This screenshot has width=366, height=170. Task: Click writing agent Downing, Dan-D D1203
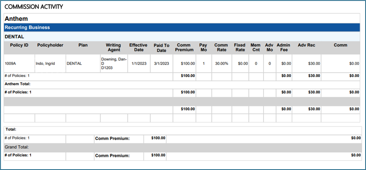pos(114,64)
